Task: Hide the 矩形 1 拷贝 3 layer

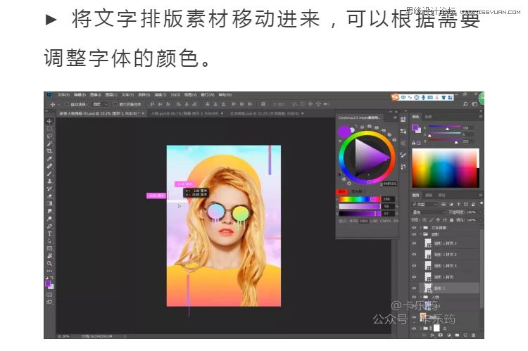Action: pyautogui.click(x=414, y=243)
